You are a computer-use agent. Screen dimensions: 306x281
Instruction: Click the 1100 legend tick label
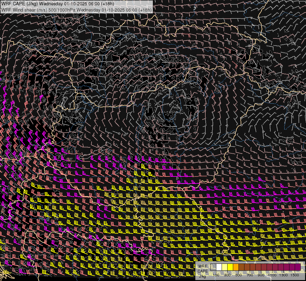(273, 275)
